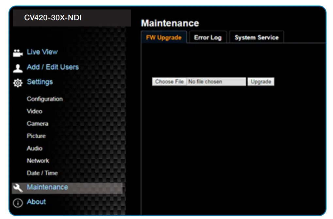Select the Audio settings entry
This screenshot has height=219, width=333.
(x=35, y=149)
